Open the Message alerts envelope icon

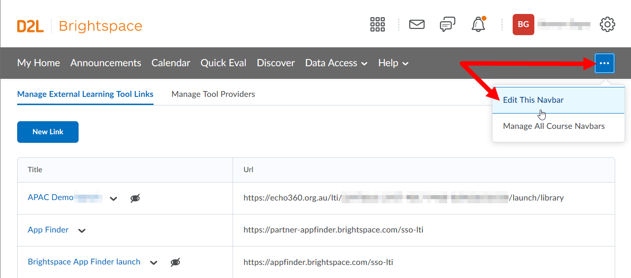click(416, 24)
